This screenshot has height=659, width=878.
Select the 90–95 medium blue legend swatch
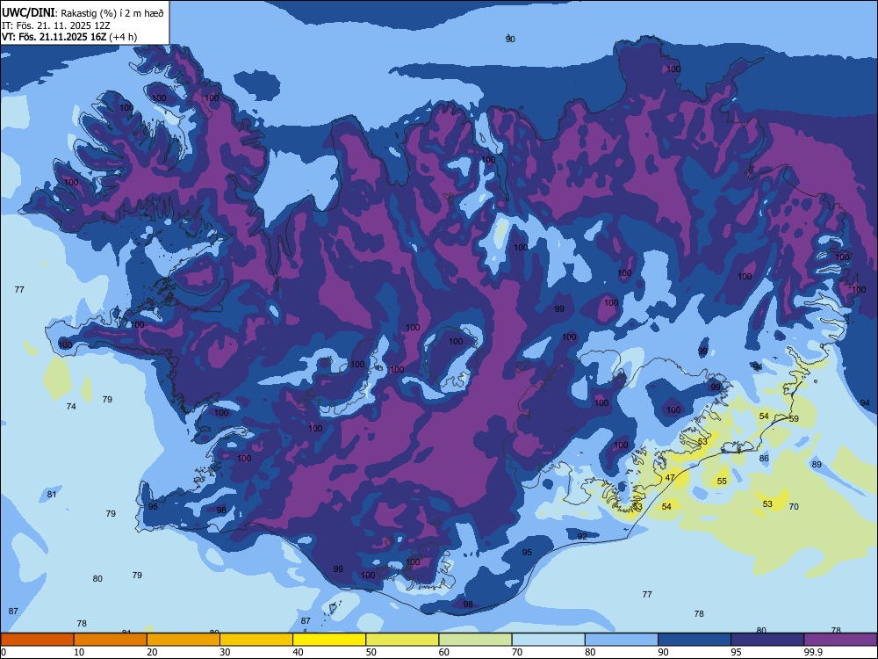click(x=694, y=640)
